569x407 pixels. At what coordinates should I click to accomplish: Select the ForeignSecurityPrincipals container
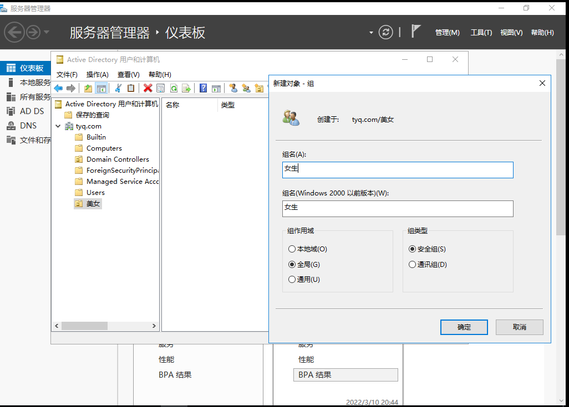pyautogui.click(x=116, y=171)
